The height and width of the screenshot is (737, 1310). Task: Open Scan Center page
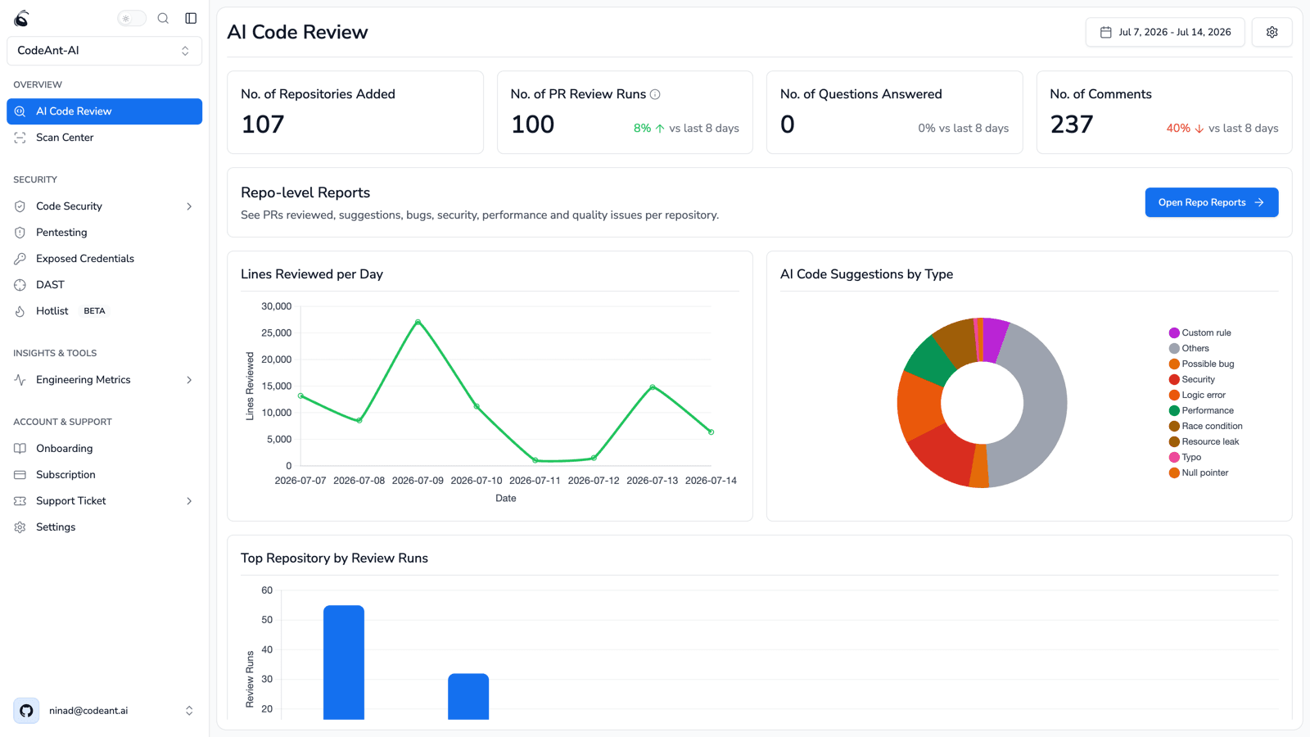tap(104, 138)
